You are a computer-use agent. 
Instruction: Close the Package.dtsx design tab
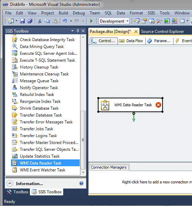(136, 32)
